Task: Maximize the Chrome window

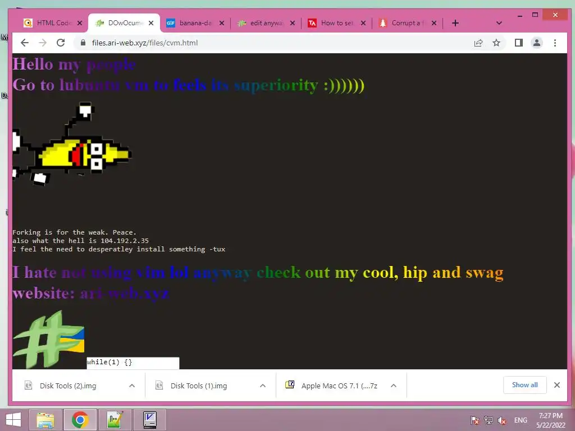Action: 535,15
